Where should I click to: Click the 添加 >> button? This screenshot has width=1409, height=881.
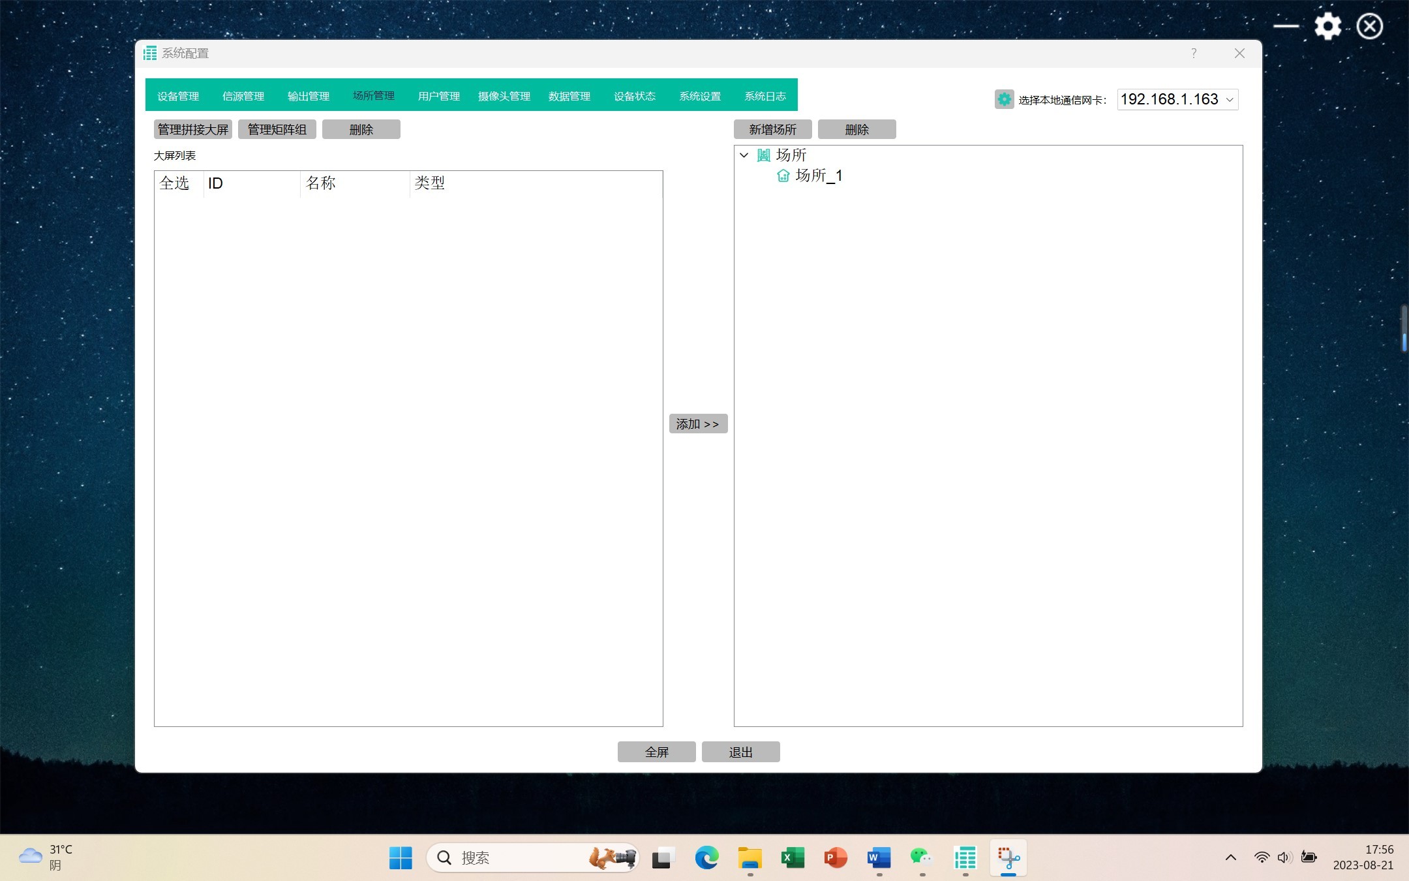coord(698,424)
